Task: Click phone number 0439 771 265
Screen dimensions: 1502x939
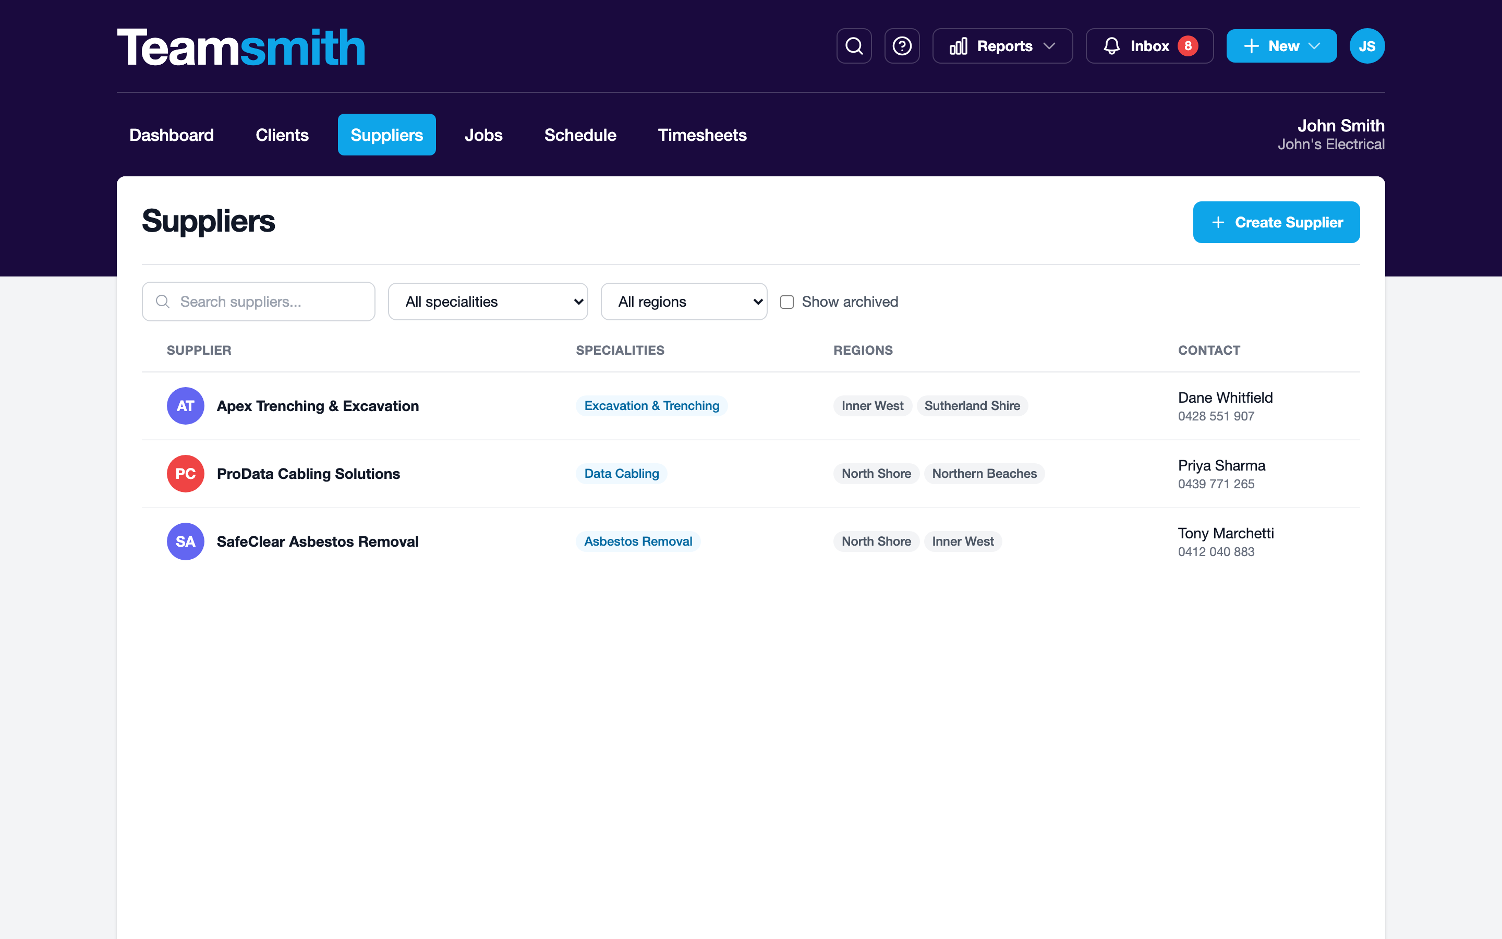Action: click(x=1216, y=484)
